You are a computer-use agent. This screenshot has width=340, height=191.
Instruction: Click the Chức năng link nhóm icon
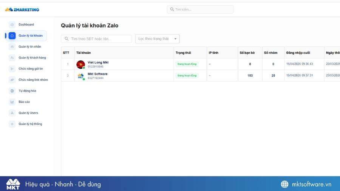(x=12, y=80)
